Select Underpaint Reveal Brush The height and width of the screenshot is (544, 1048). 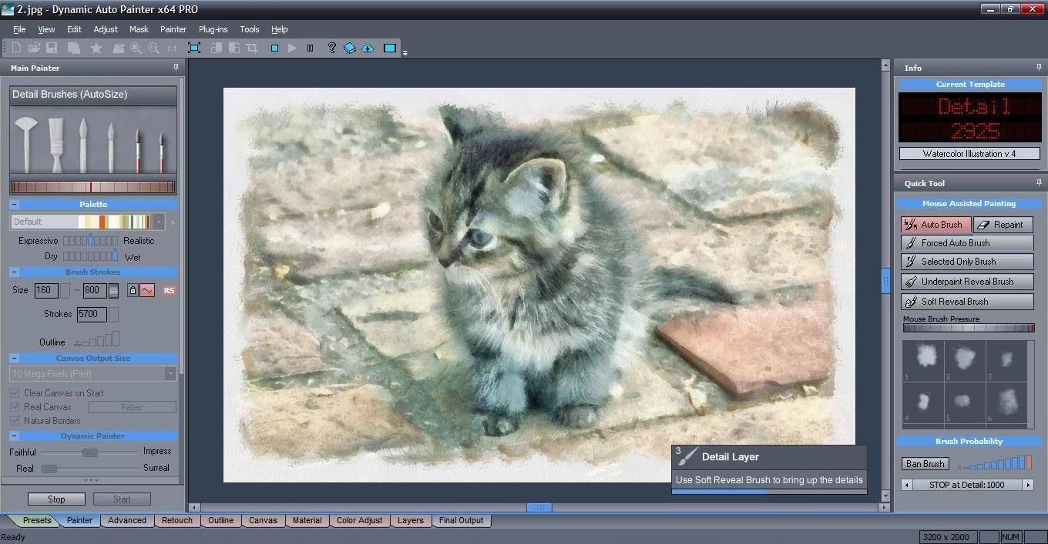[967, 282]
